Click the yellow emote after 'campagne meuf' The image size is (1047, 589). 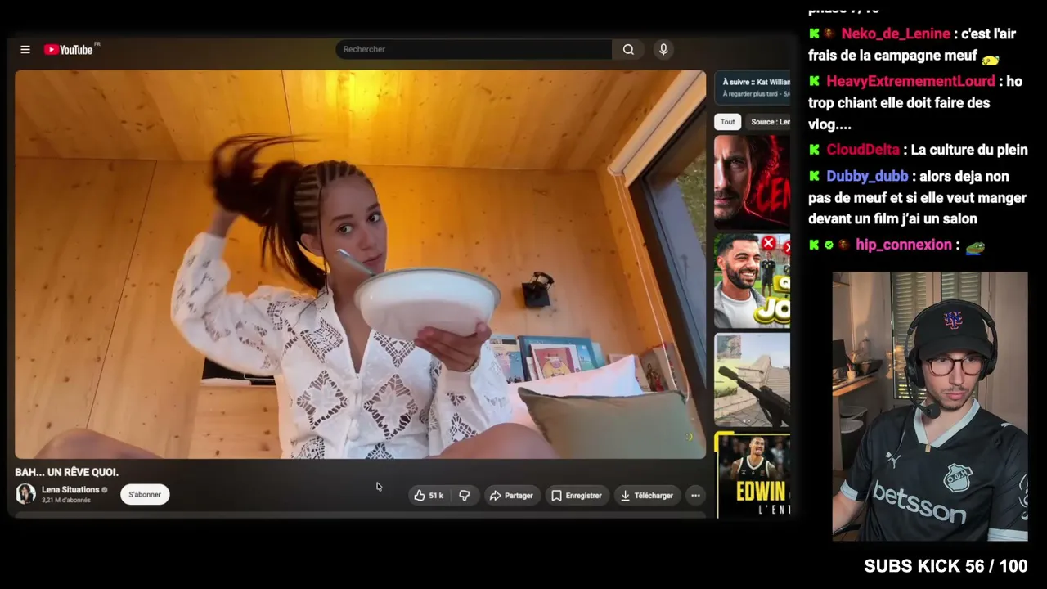tap(991, 59)
